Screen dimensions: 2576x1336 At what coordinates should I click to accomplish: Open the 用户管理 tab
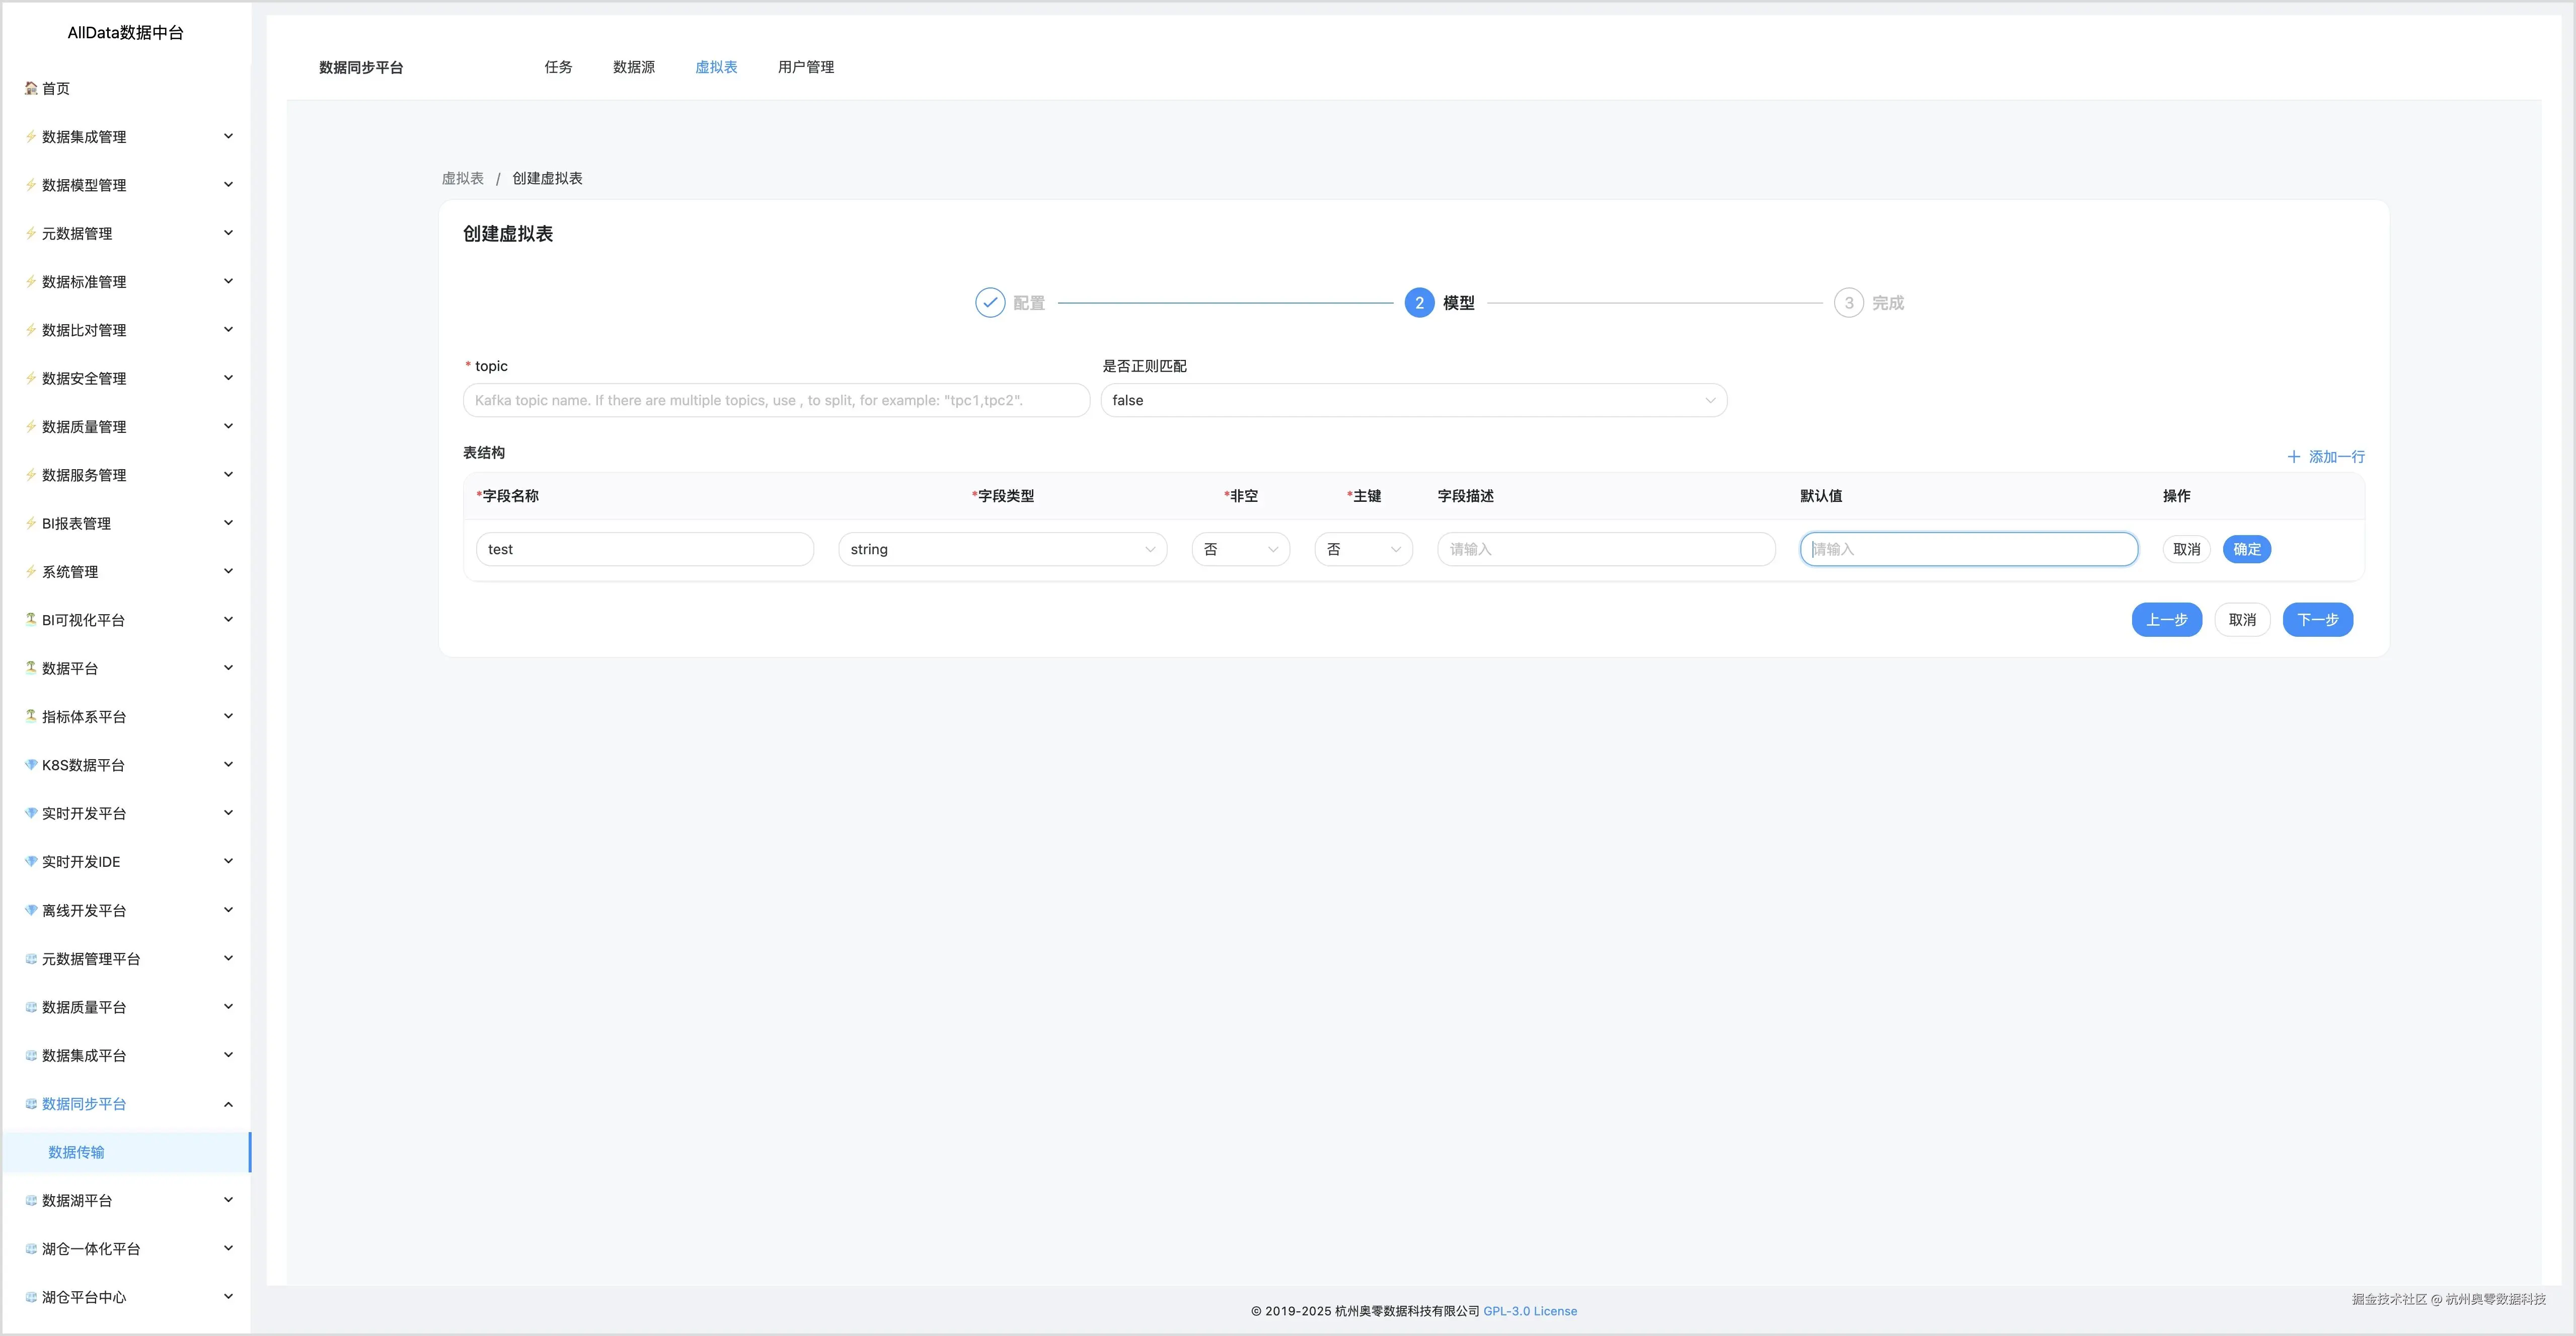click(x=805, y=67)
